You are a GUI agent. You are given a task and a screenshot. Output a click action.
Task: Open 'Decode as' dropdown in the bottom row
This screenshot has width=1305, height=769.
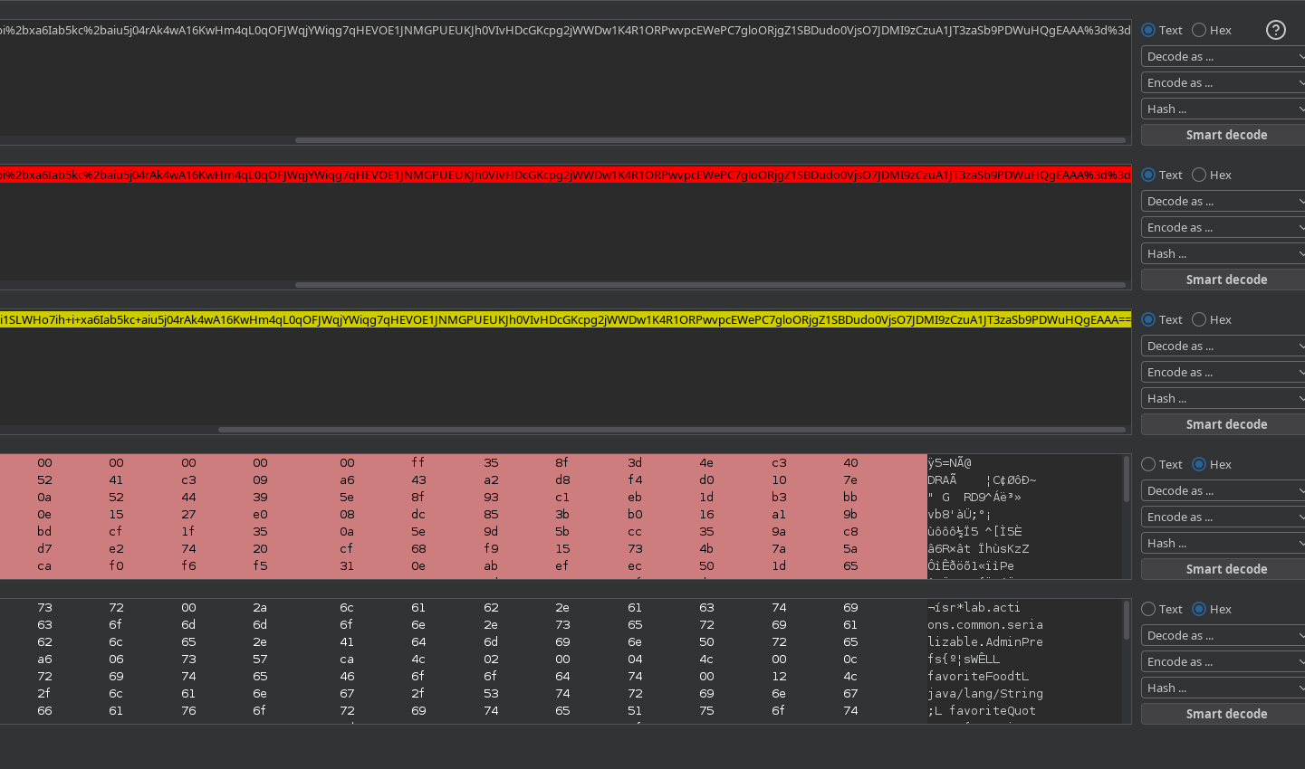click(x=1223, y=635)
